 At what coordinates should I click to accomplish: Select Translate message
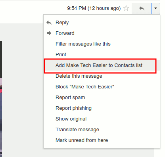coord(102,130)
